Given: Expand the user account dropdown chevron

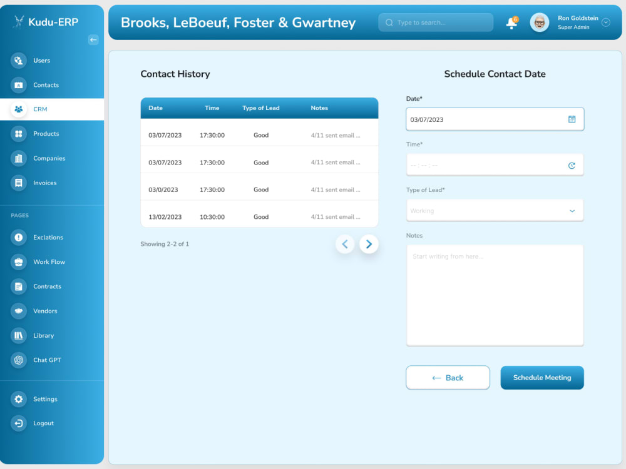Looking at the screenshot, I should click(x=605, y=23).
